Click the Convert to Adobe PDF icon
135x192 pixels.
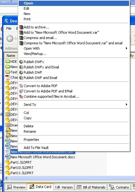[21, 86]
